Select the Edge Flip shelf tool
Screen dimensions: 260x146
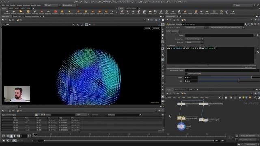click(93, 12)
